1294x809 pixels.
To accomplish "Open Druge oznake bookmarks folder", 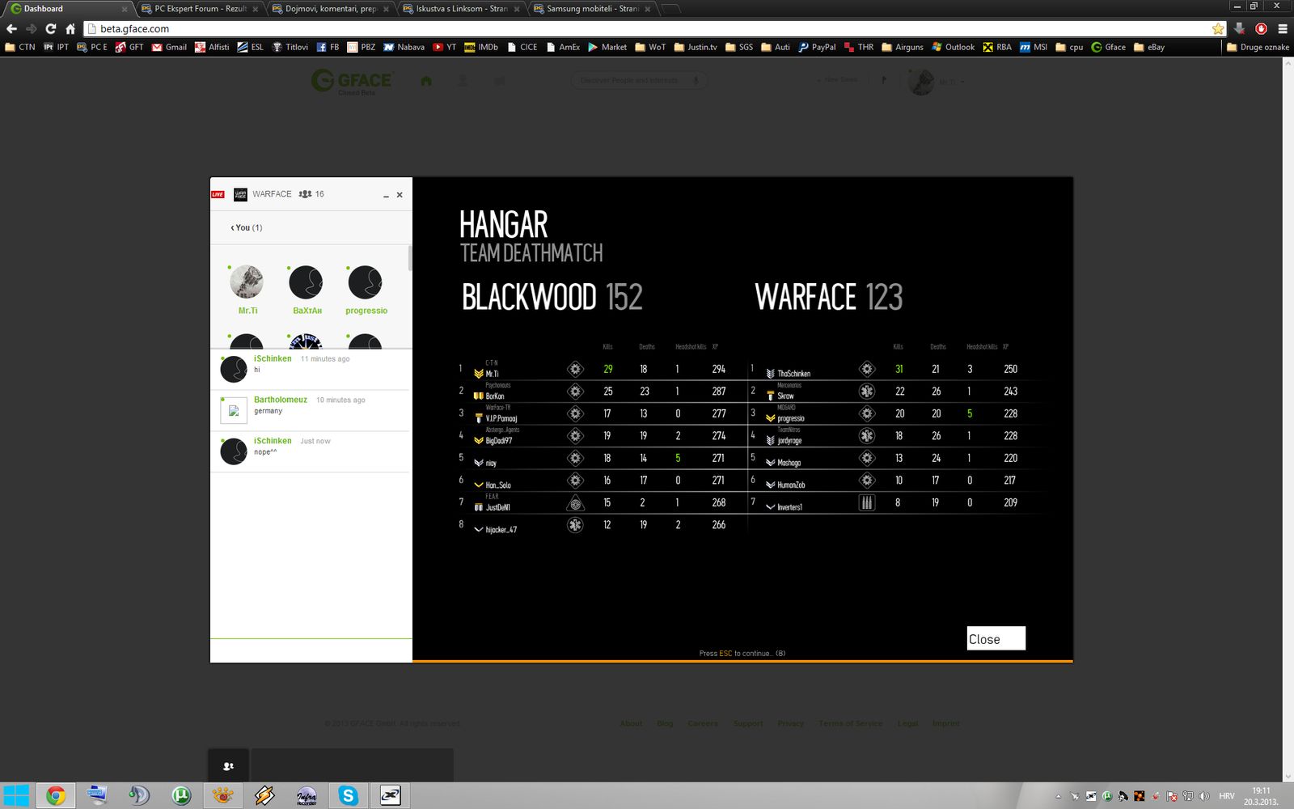I will pos(1258,47).
